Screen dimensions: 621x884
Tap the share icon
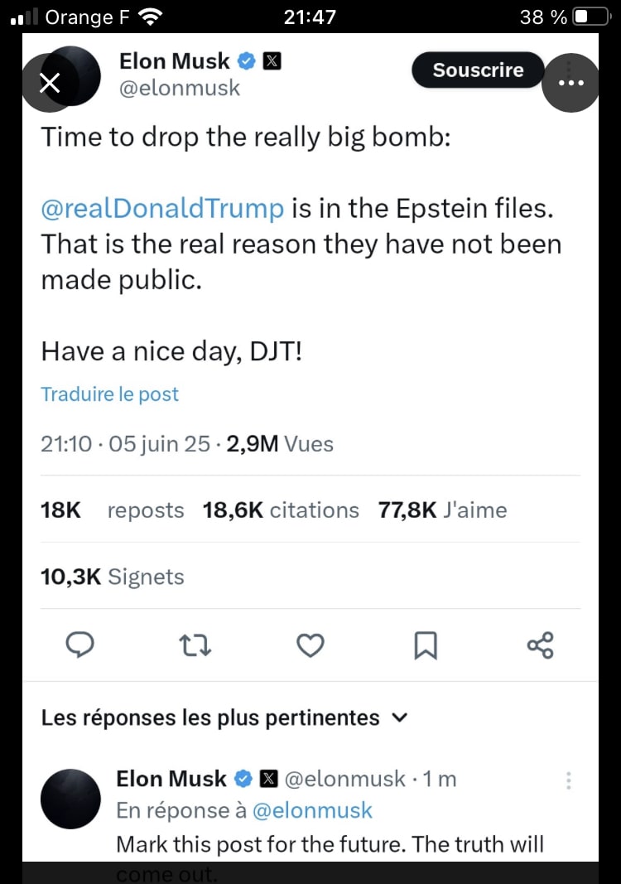tap(540, 645)
